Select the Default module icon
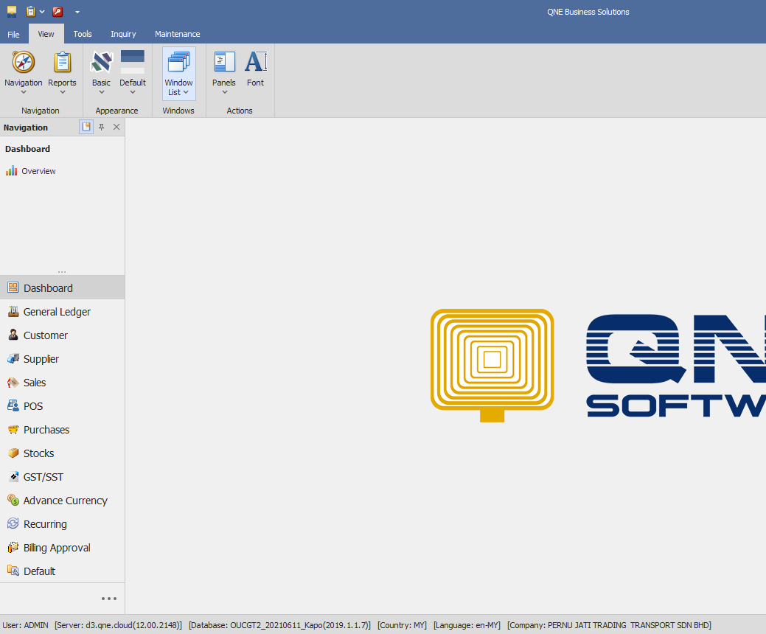Image resolution: width=766 pixels, height=634 pixels. click(13, 571)
